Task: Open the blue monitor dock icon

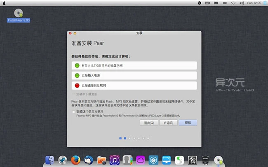Action: pos(167,160)
